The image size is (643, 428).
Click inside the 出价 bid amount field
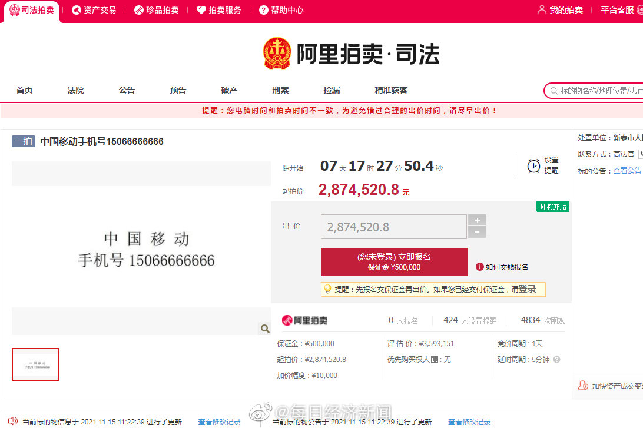[x=393, y=226]
